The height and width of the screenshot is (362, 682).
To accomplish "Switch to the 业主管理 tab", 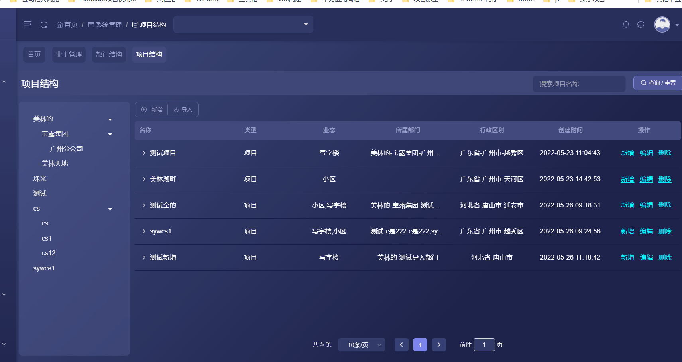I will point(69,54).
